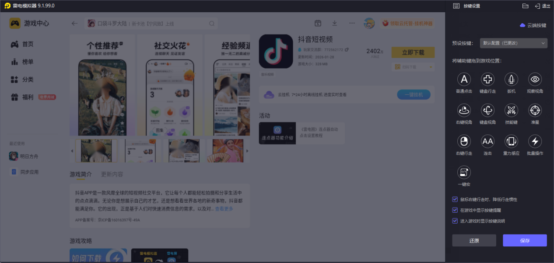Open the 连点器功能介绍 activity card
This screenshot has height=263, width=554.
tap(302, 133)
